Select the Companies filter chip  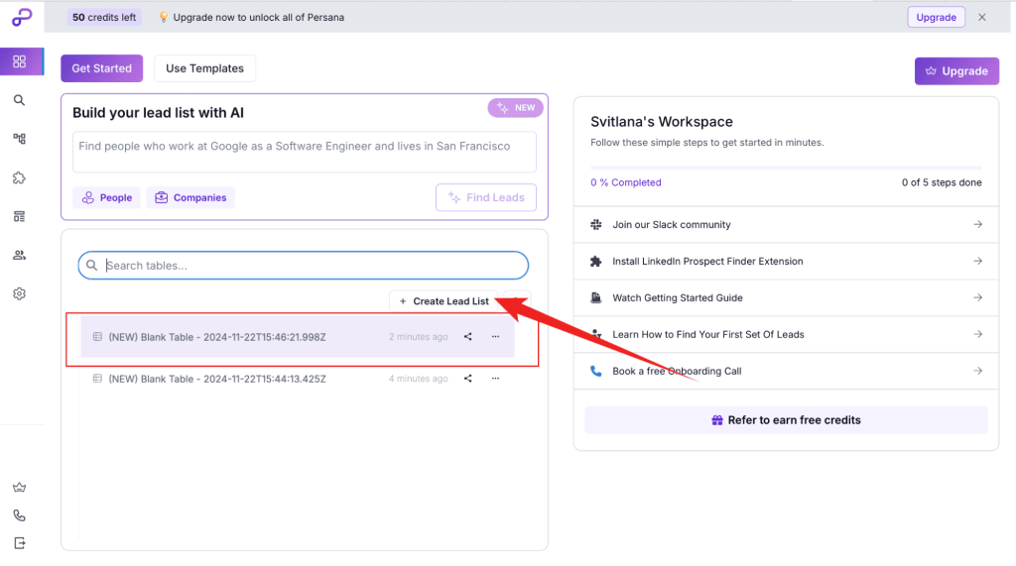point(190,197)
